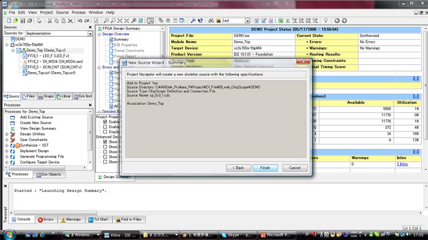Collapse the Design Overview tree node

100,34
